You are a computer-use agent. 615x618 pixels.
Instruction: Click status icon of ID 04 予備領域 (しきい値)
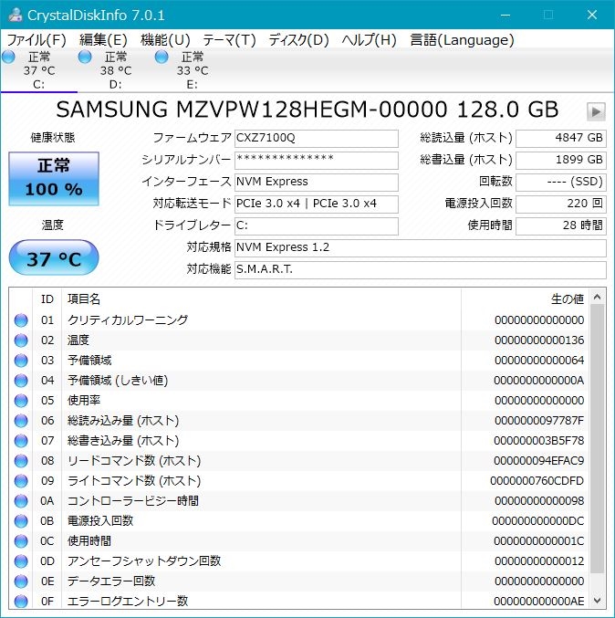21,381
